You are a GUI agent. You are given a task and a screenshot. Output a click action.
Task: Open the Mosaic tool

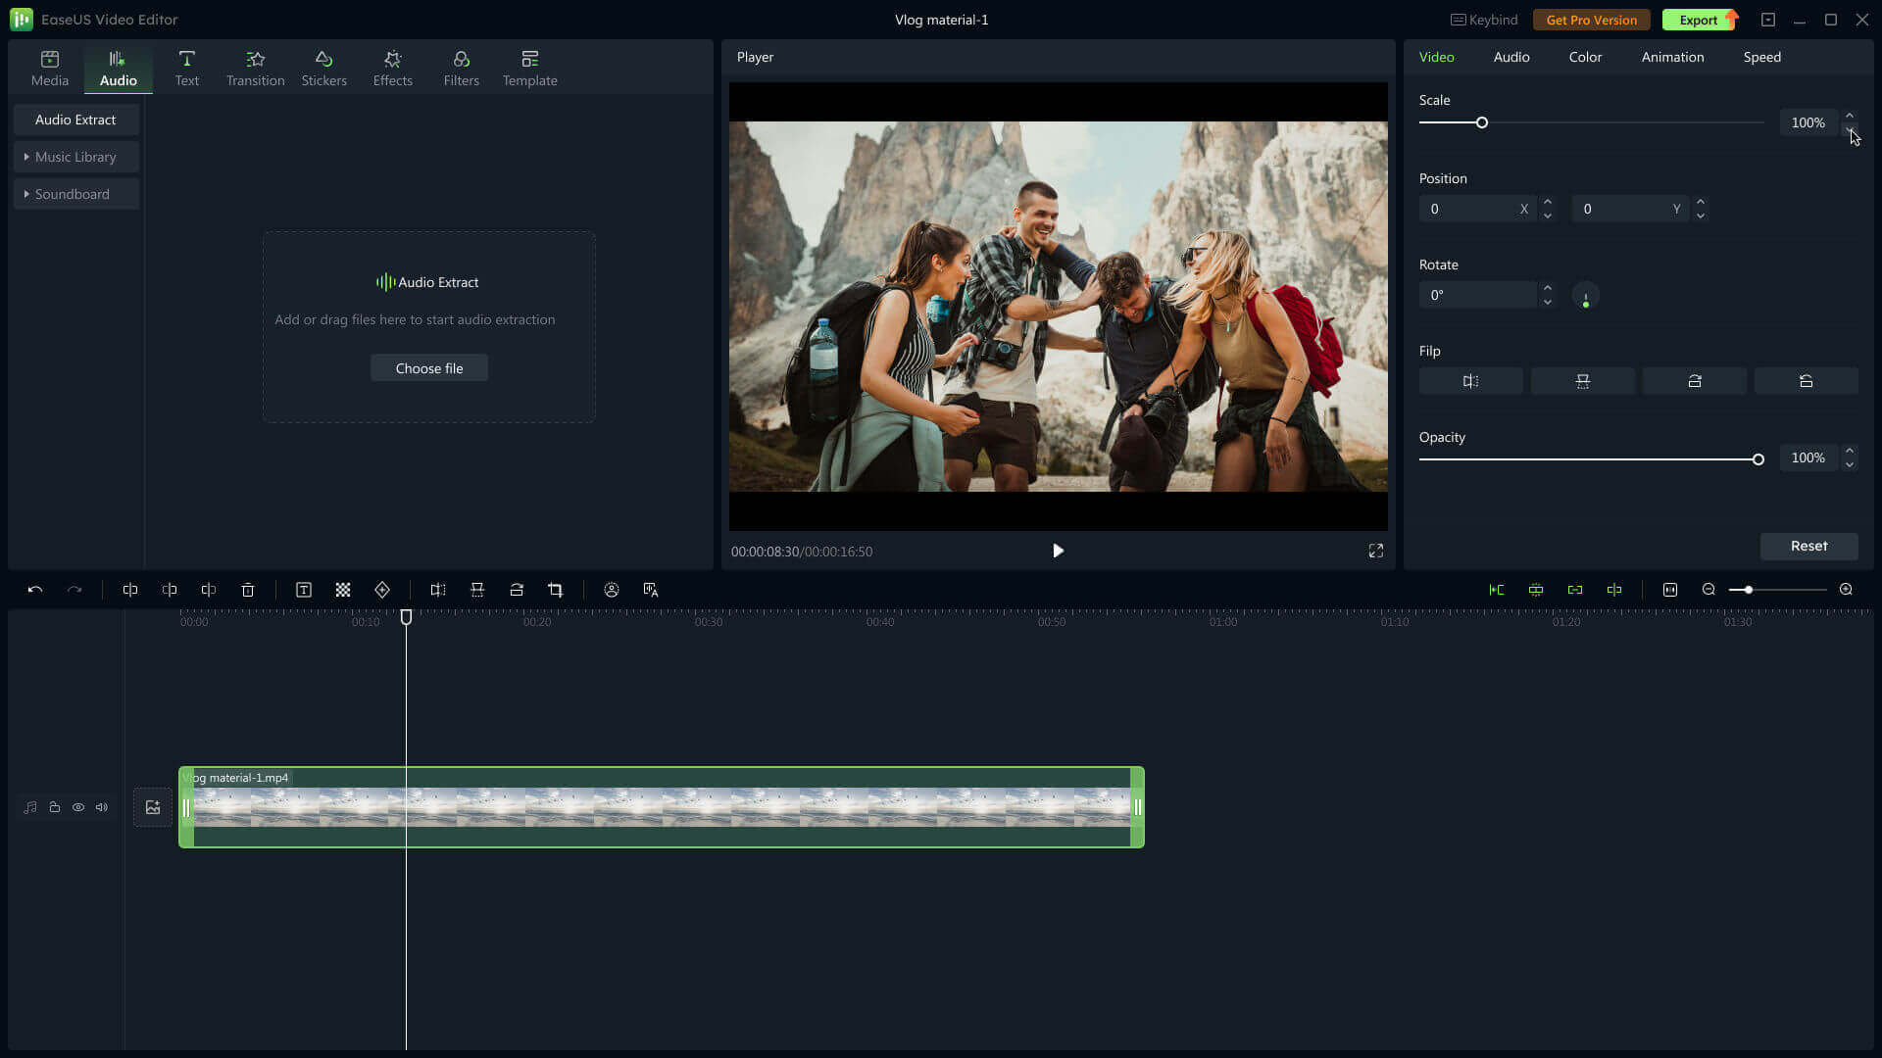pyautogui.click(x=342, y=590)
